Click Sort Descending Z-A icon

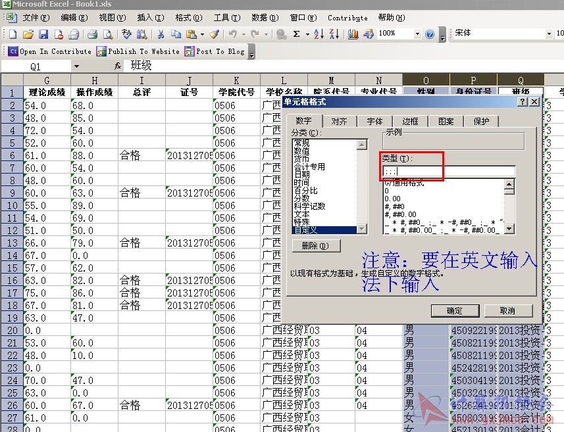334,34
